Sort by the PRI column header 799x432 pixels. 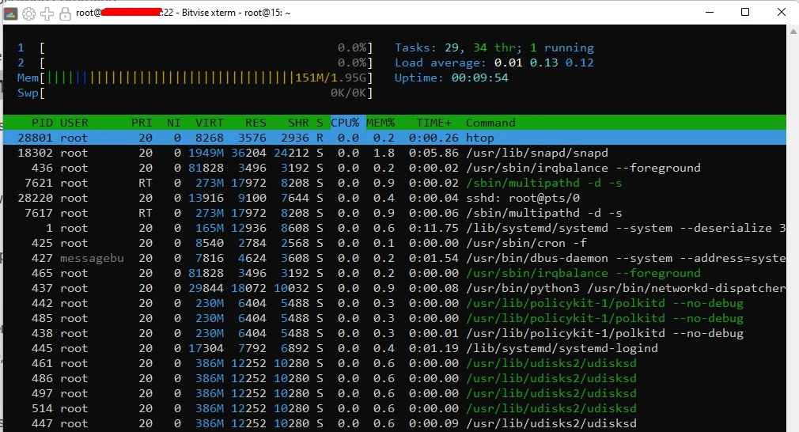click(x=142, y=123)
